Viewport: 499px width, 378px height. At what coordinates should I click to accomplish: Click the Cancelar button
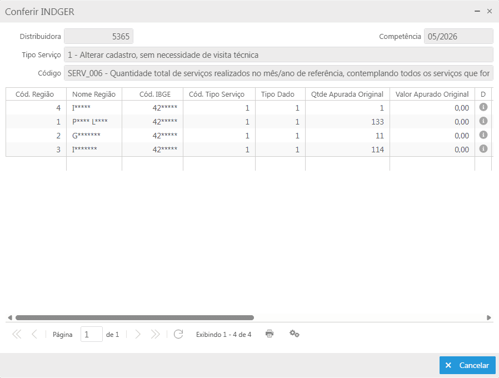click(x=467, y=365)
